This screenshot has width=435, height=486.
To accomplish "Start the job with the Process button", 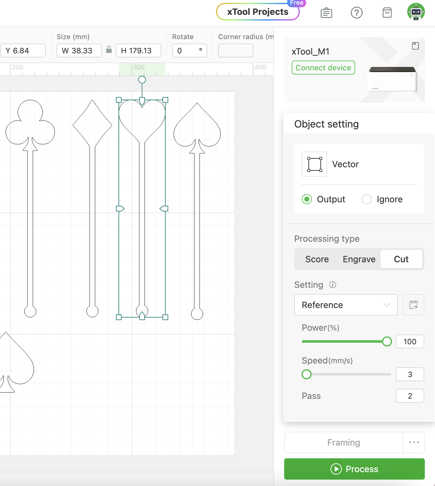I will (354, 469).
